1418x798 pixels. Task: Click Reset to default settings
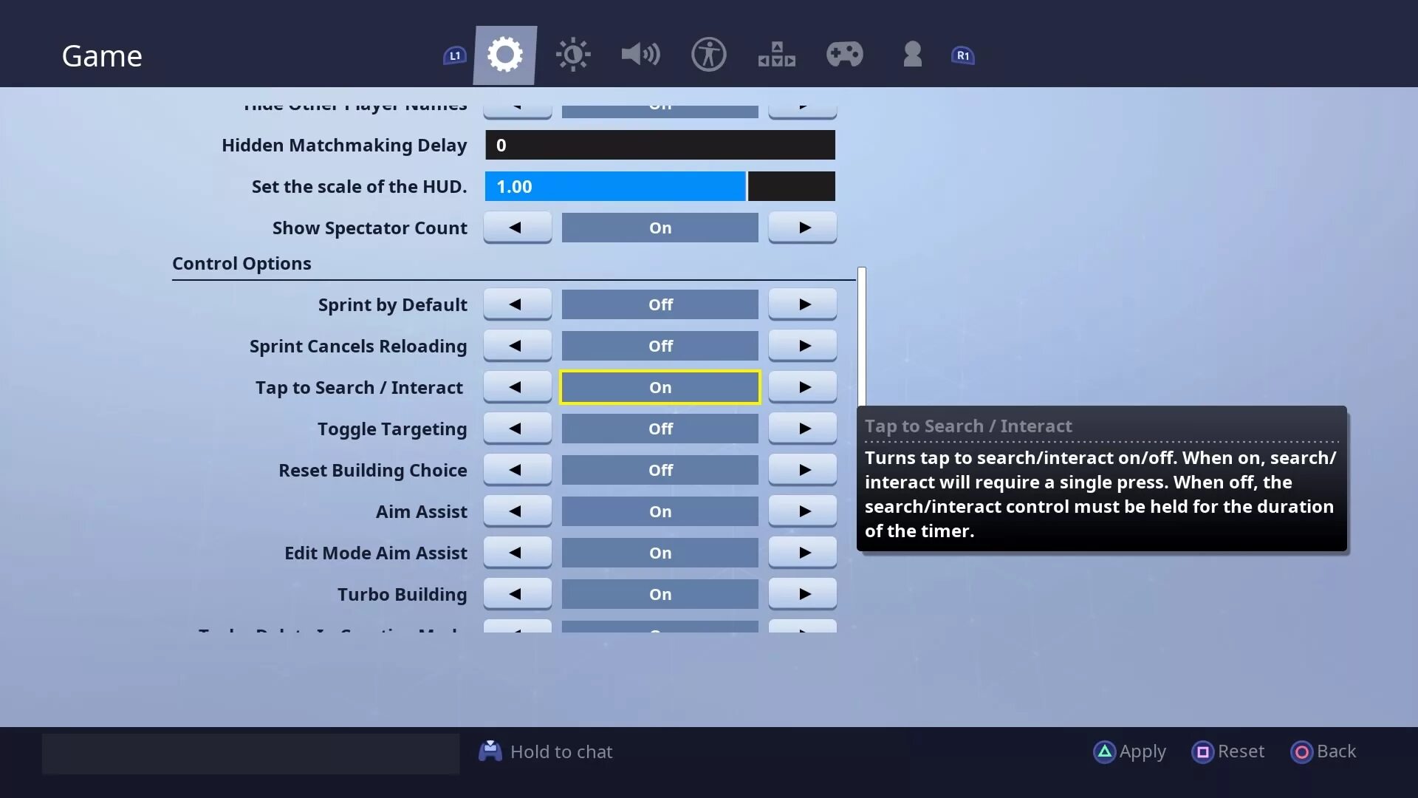(x=1229, y=751)
